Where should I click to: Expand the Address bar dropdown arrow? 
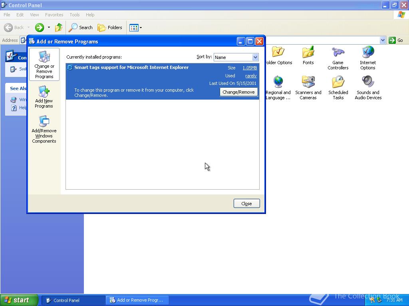(382, 40)
